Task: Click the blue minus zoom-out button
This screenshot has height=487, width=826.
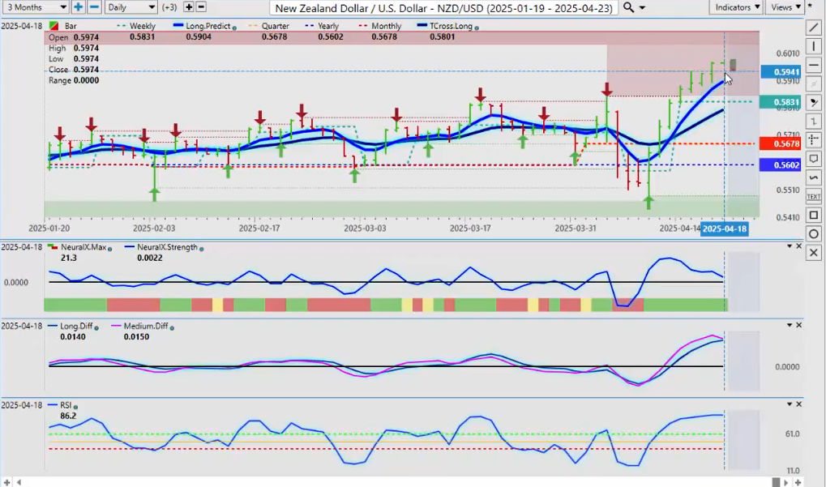Action: (94, 7)
